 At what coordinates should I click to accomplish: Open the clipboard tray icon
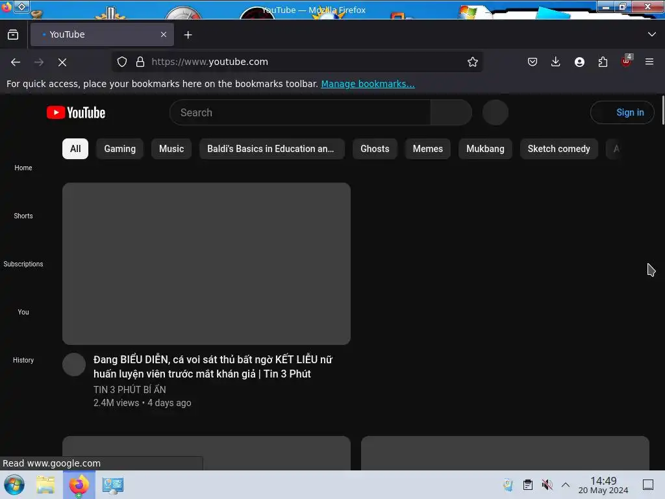tap(527, 485)
